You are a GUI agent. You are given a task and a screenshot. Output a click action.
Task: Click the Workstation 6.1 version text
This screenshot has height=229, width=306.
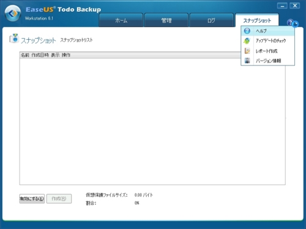click(39, 18)
